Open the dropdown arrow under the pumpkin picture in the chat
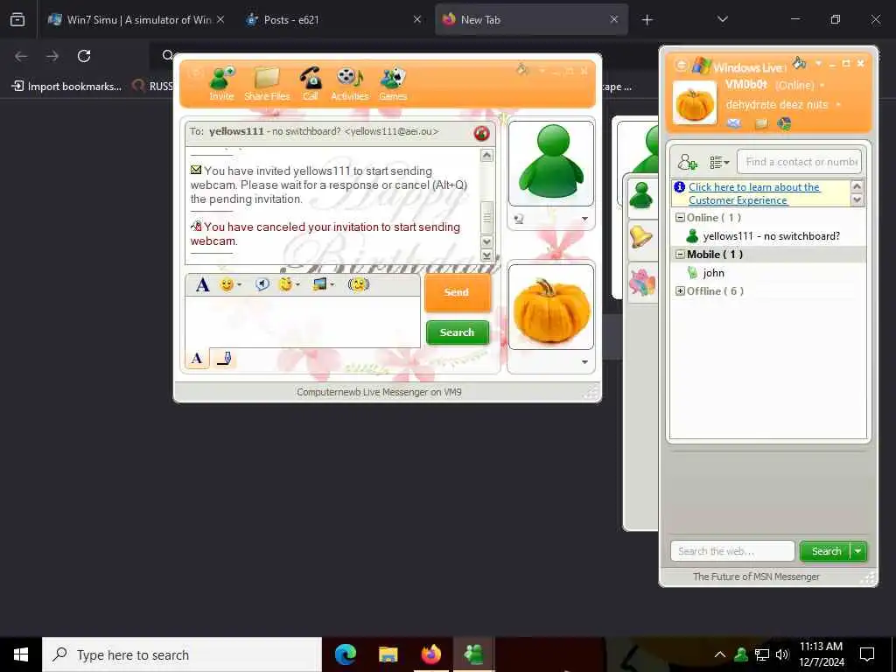 [584, 361]
